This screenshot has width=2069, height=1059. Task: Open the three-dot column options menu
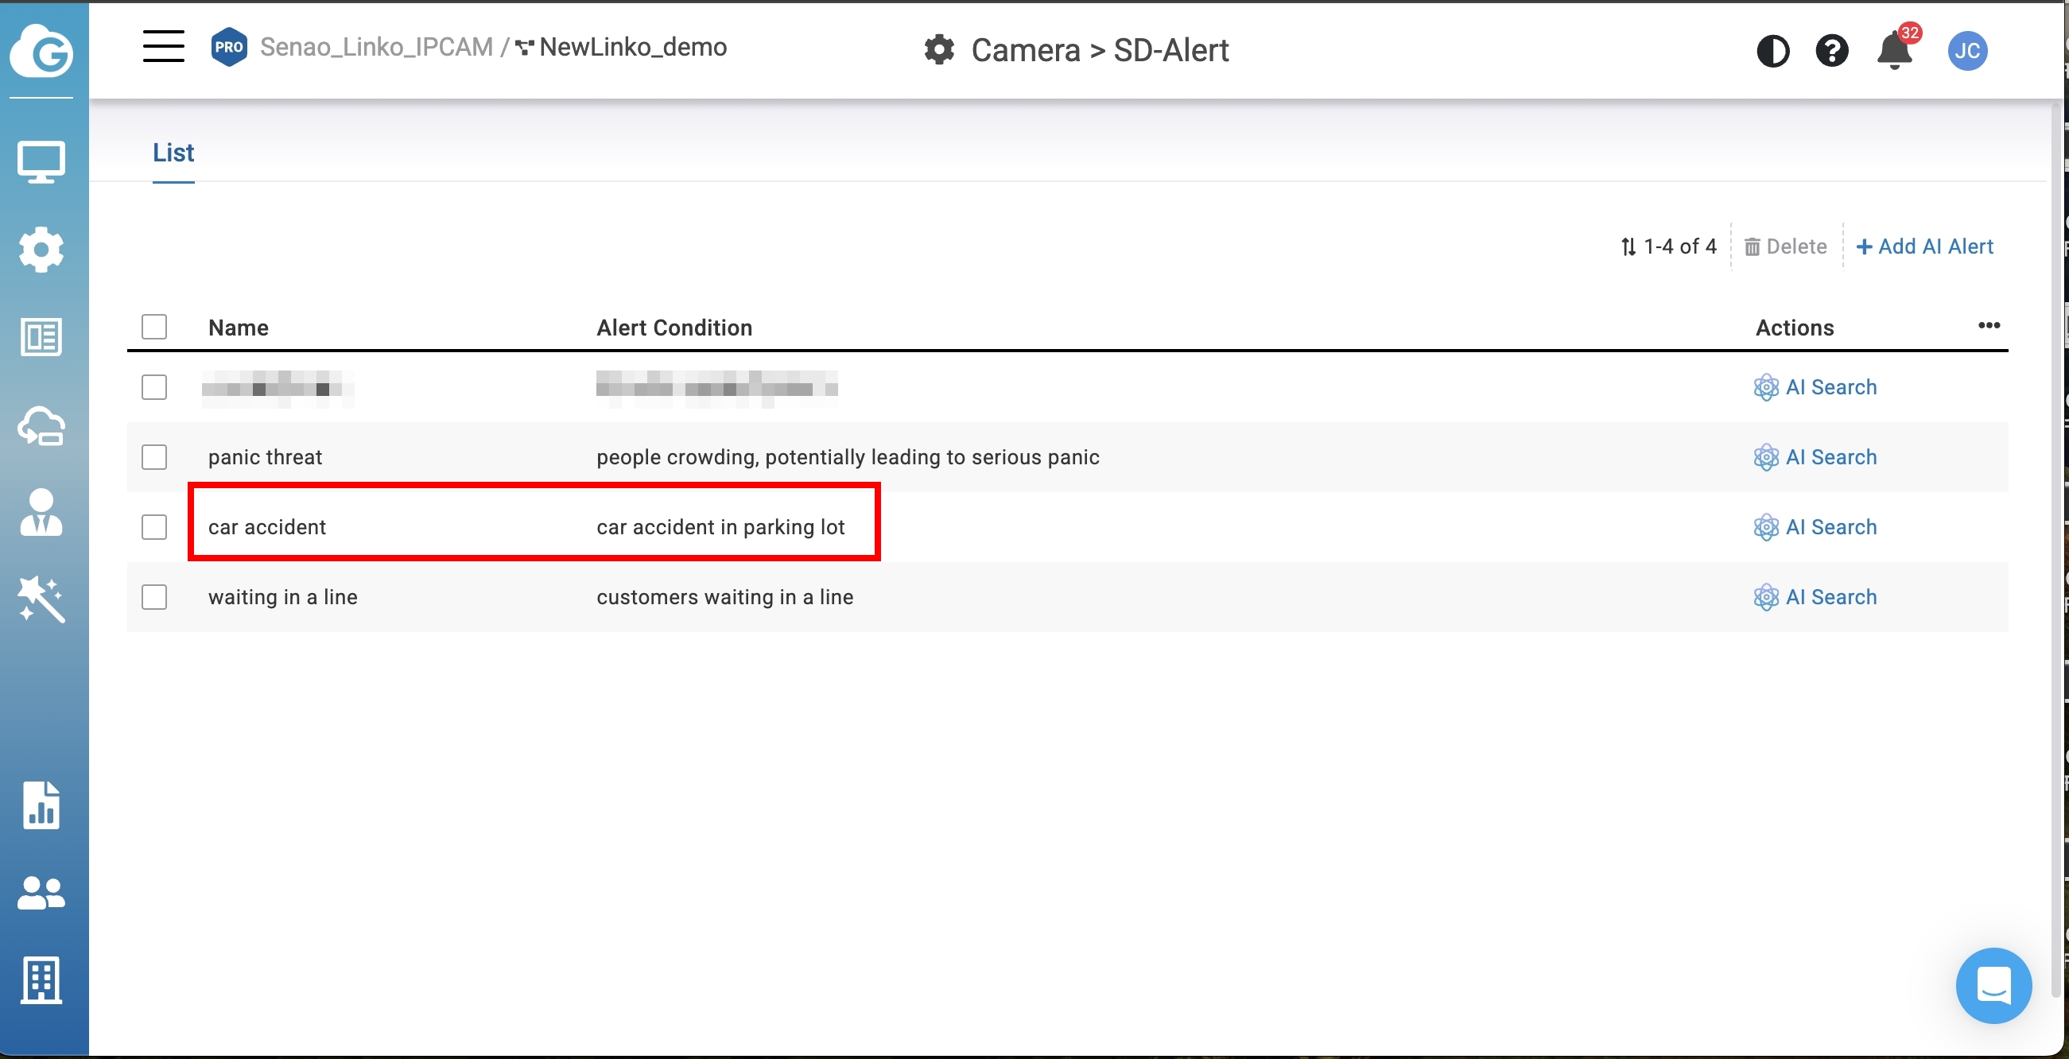[x=1989, y=325]
